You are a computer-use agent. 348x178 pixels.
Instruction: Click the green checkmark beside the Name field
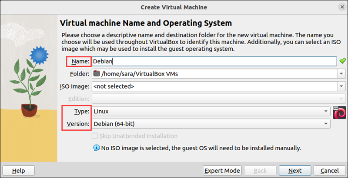[342, 60]
